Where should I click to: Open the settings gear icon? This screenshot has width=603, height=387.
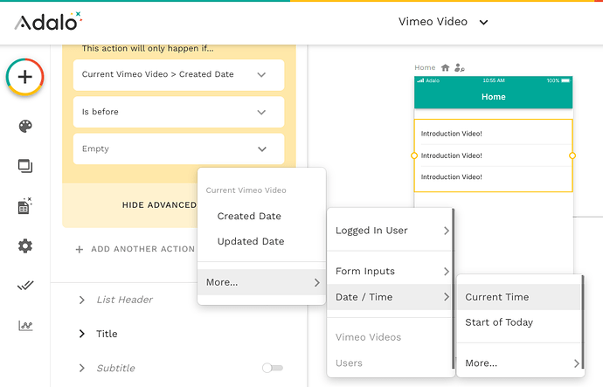[x=25, y=245]
